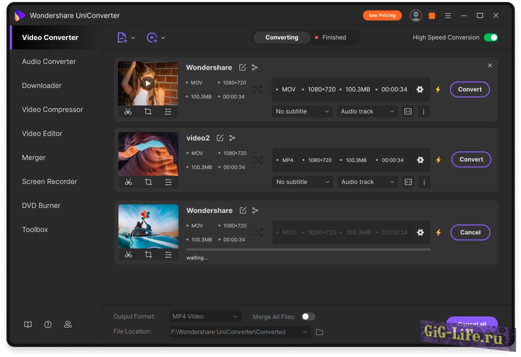
Task: Open output settings gear for first video
Action: click(x=420, y=89)
